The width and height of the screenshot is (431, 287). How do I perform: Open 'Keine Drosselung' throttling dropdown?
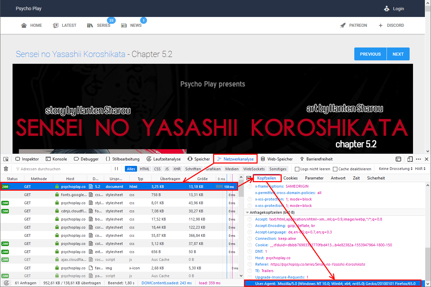(396, 169)
